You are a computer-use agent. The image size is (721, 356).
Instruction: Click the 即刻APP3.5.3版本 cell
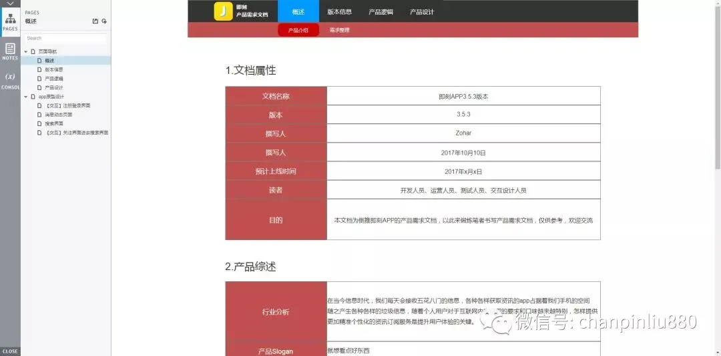(x=463, y=96)
